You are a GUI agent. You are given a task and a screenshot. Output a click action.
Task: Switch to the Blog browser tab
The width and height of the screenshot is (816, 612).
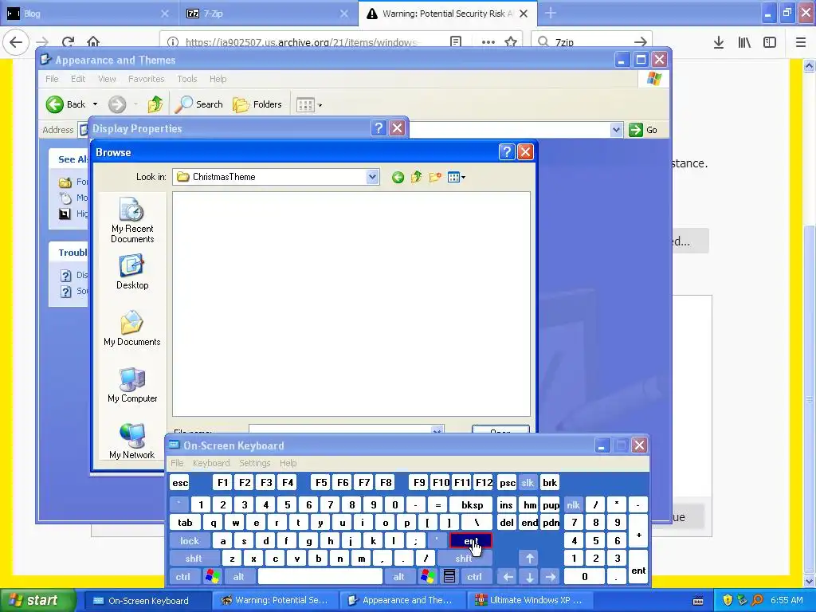coord(88,14)
